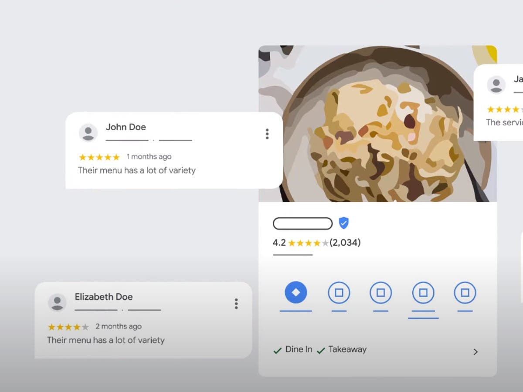Click the last circular action icon on right
523x392 pixels.
coord(465,293)
